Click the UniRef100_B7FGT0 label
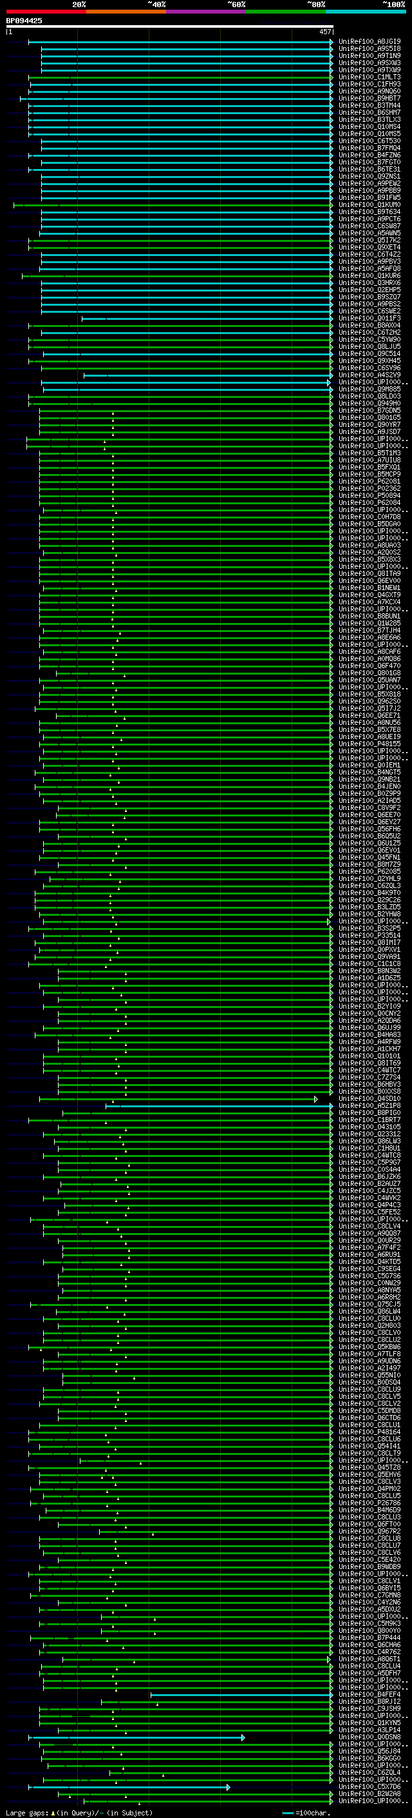The height and width of the screenshot is (1818, 412). point(370,163)
